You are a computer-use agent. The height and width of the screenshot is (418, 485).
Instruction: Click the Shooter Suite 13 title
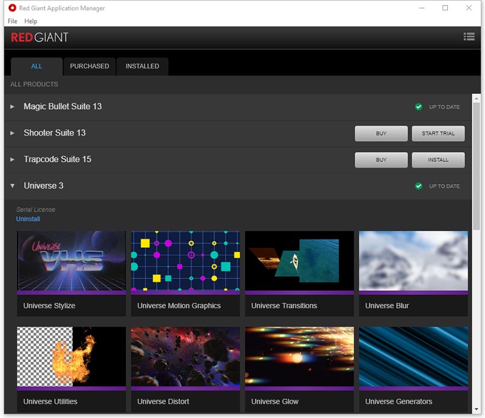[55, 133]
